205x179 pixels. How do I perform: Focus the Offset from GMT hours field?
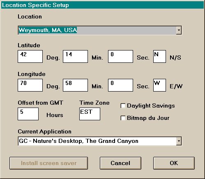28,114
